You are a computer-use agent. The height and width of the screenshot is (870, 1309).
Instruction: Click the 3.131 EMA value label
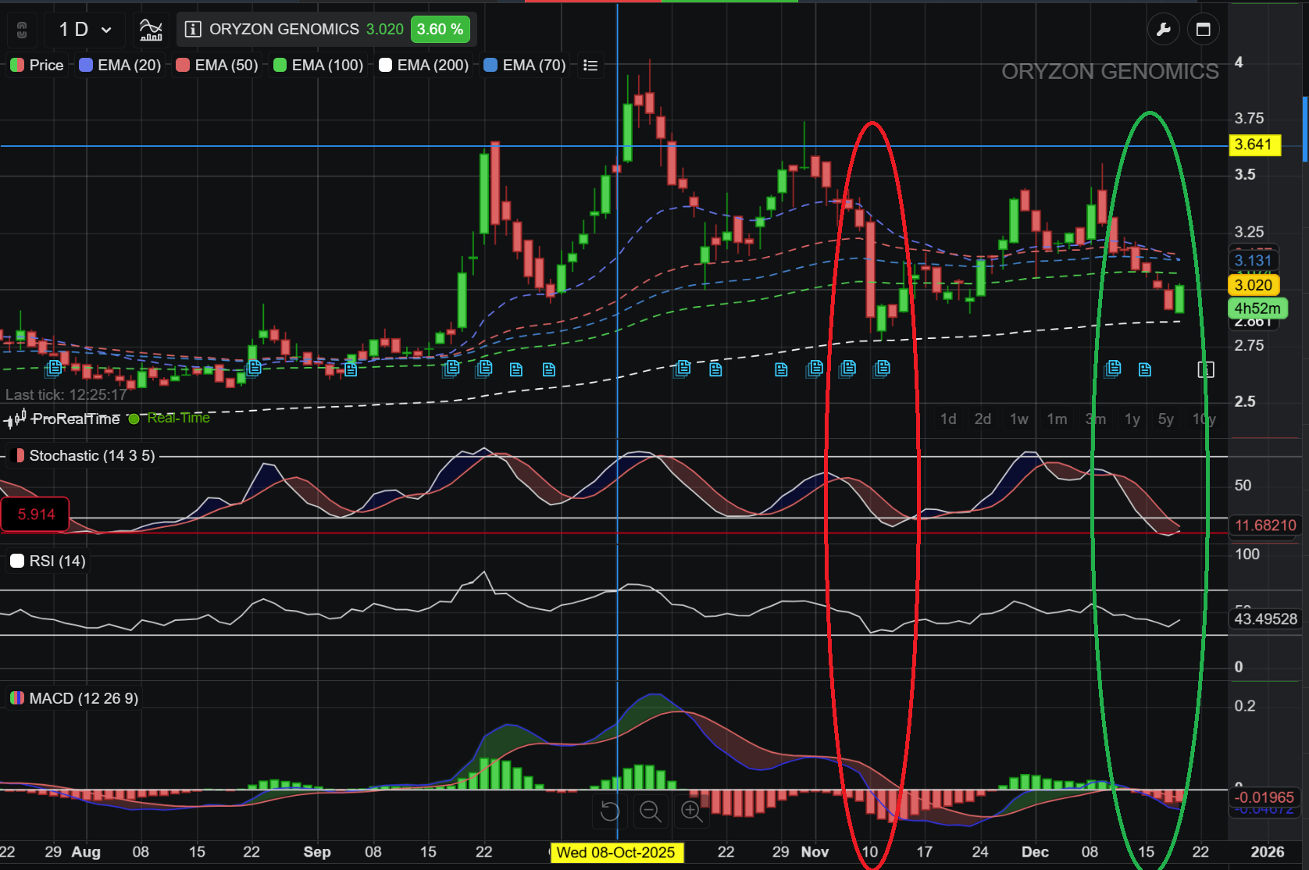tap(1254, 261)
